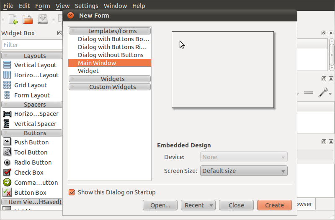Choose the Command Link Button icon
The width and height of the screenshot is (335, 220).
(x=7, y=183)
